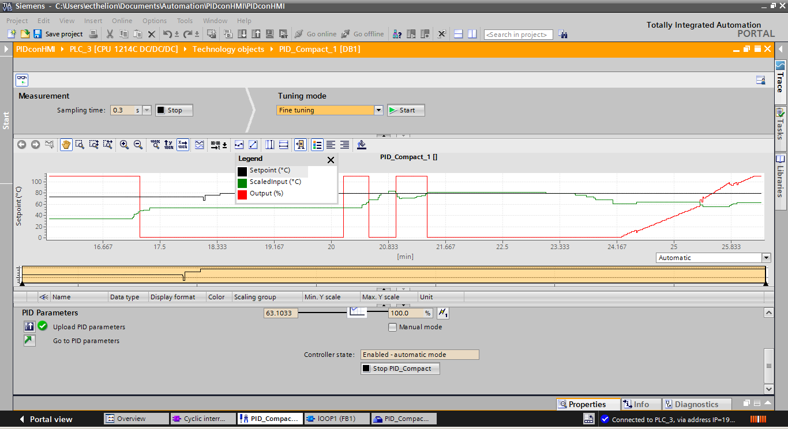Click the green ScaledInput color swatch

(x=242, y=183)
